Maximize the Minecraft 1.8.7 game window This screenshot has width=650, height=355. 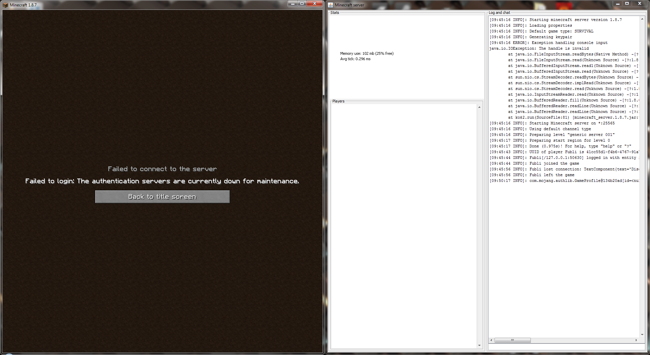point(302,3)
